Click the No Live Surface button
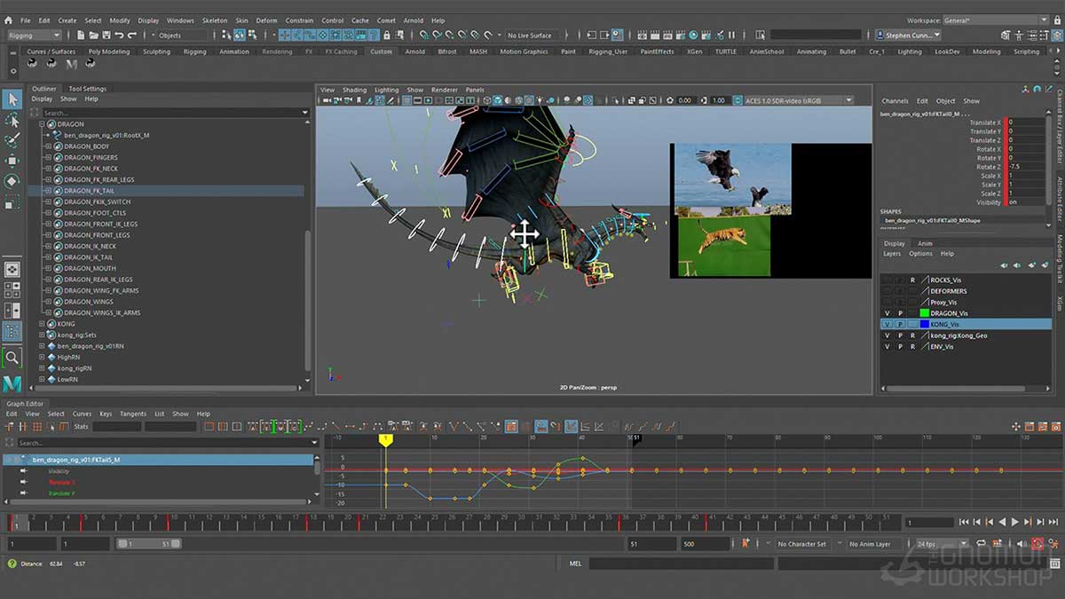This screenshot has width=1065, height=599. point(532,35)
